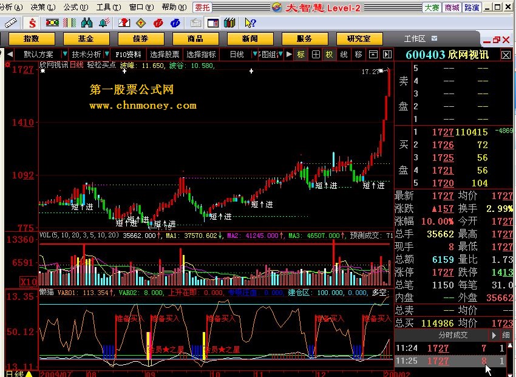Toggle the 标 marker button
This screenshot has height=377, width=516.
pos(301,54)
